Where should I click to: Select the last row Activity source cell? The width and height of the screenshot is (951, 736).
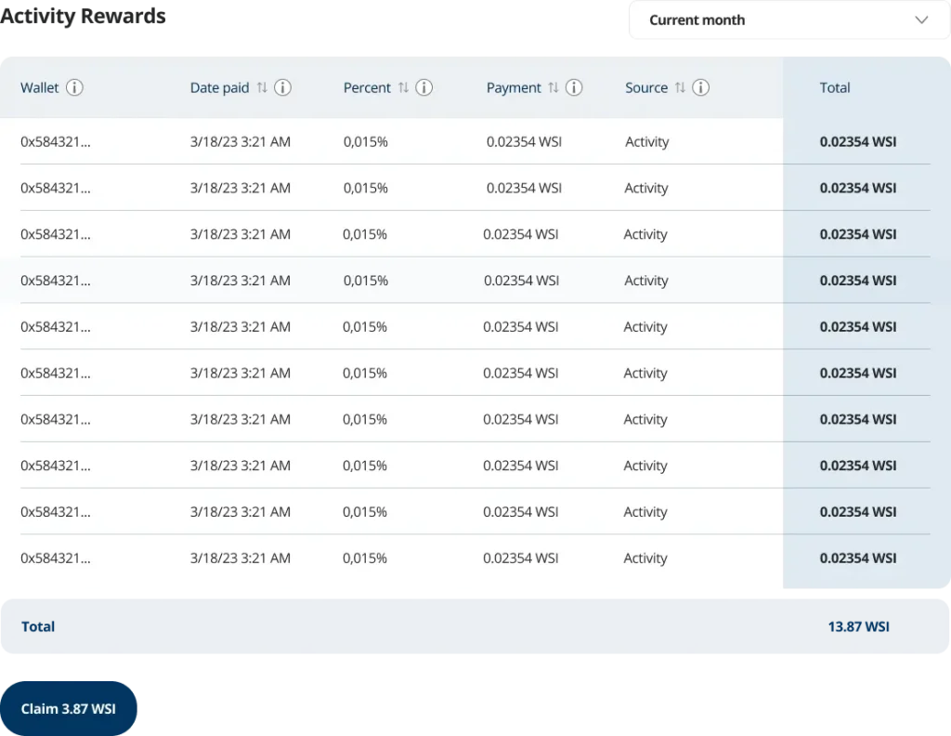coord(645,558)
